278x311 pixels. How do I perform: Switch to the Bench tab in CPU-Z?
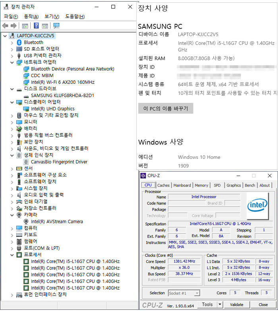tap(250, 185)
